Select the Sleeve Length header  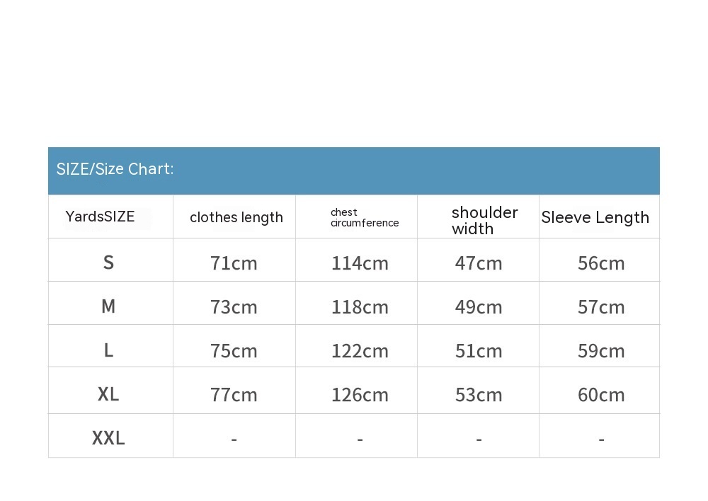point(595,217)
